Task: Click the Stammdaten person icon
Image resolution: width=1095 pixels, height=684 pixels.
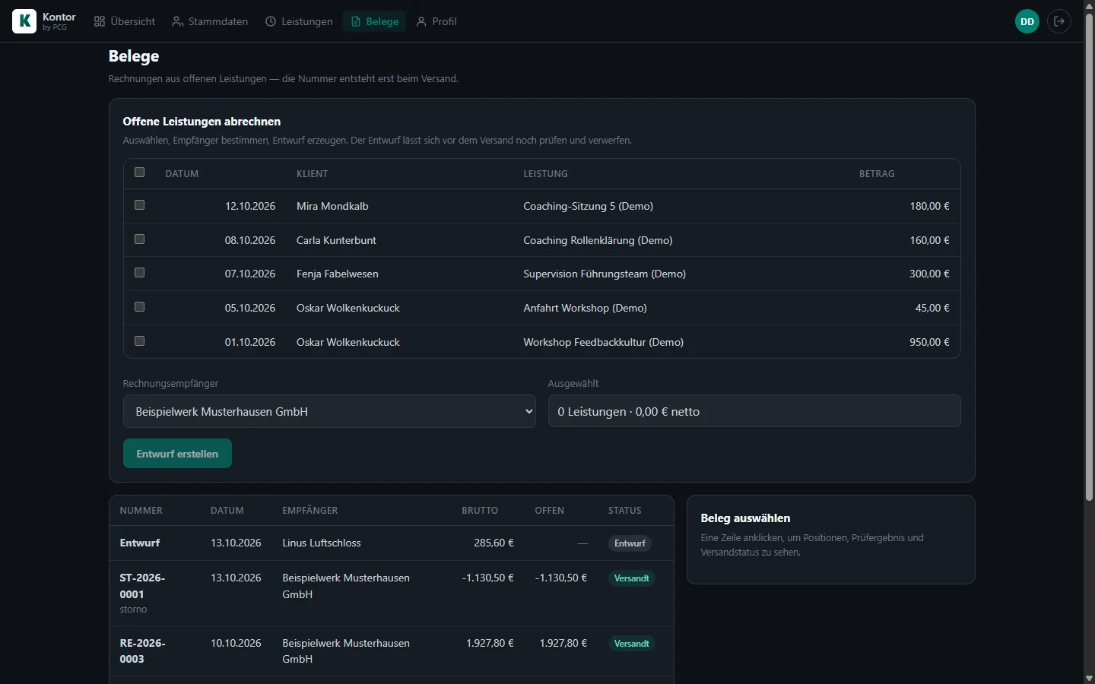Action: tap(177, 21)
